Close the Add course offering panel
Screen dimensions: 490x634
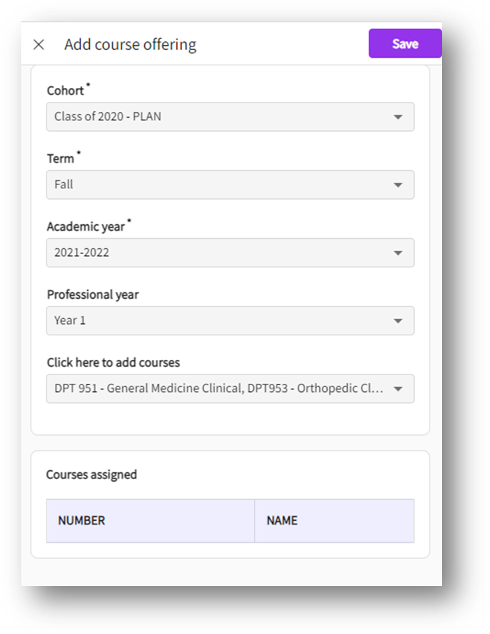tap(39, 45)
